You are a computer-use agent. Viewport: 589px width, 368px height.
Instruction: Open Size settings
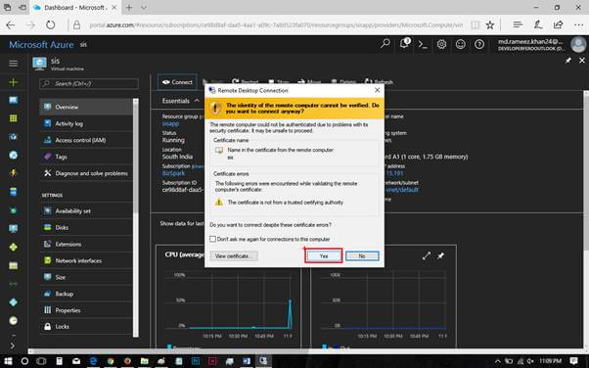[x=86, y=277]
